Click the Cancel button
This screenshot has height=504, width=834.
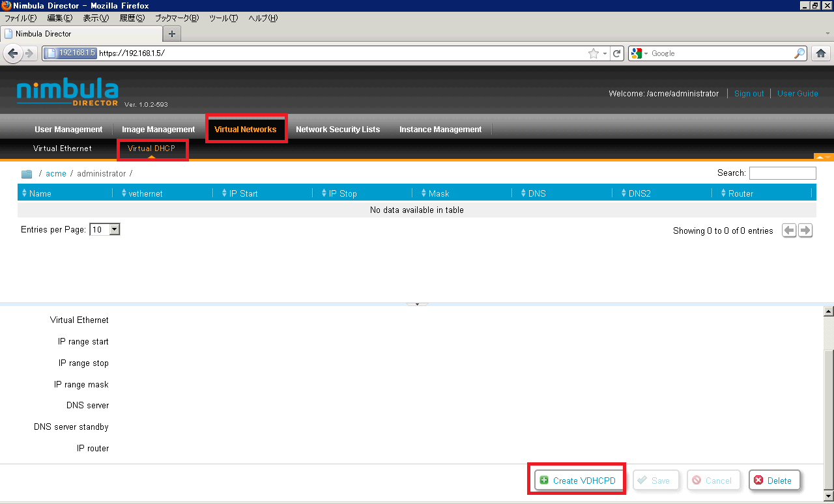click(x=713, y=481)
